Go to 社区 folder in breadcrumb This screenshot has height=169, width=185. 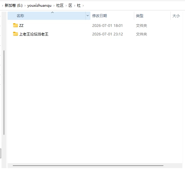click(60, 6)
